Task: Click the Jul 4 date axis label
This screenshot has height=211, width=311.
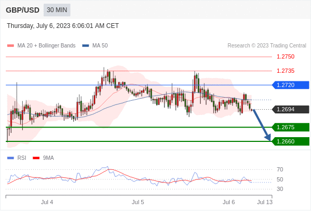Action: (47, 202)
